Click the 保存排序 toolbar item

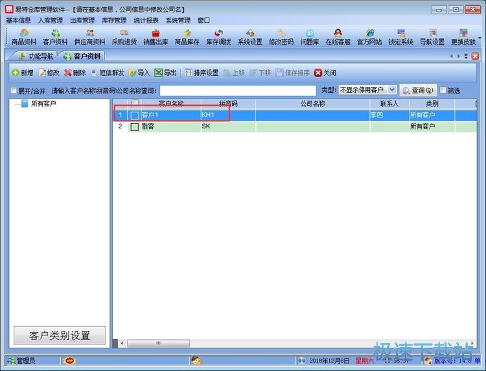pyautogui.click(x=293, y=73)
